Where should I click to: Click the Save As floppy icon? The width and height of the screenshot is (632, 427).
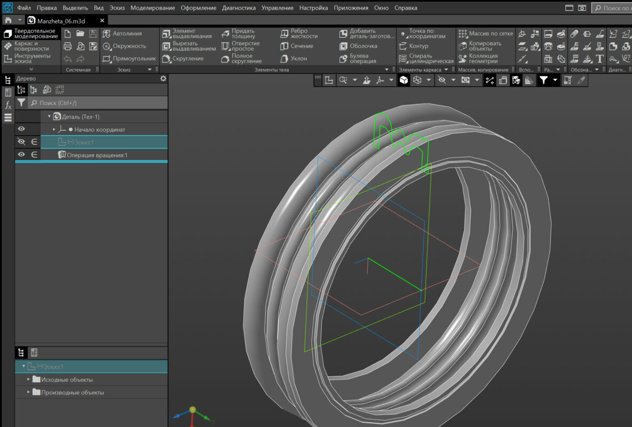click(x=93, y=46)
